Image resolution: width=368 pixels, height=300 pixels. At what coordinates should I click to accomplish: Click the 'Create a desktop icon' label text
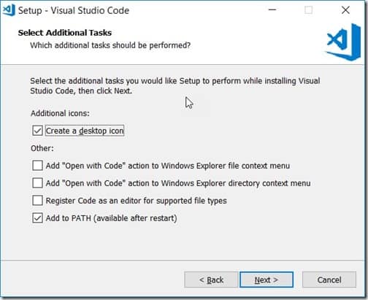point(85,131)
